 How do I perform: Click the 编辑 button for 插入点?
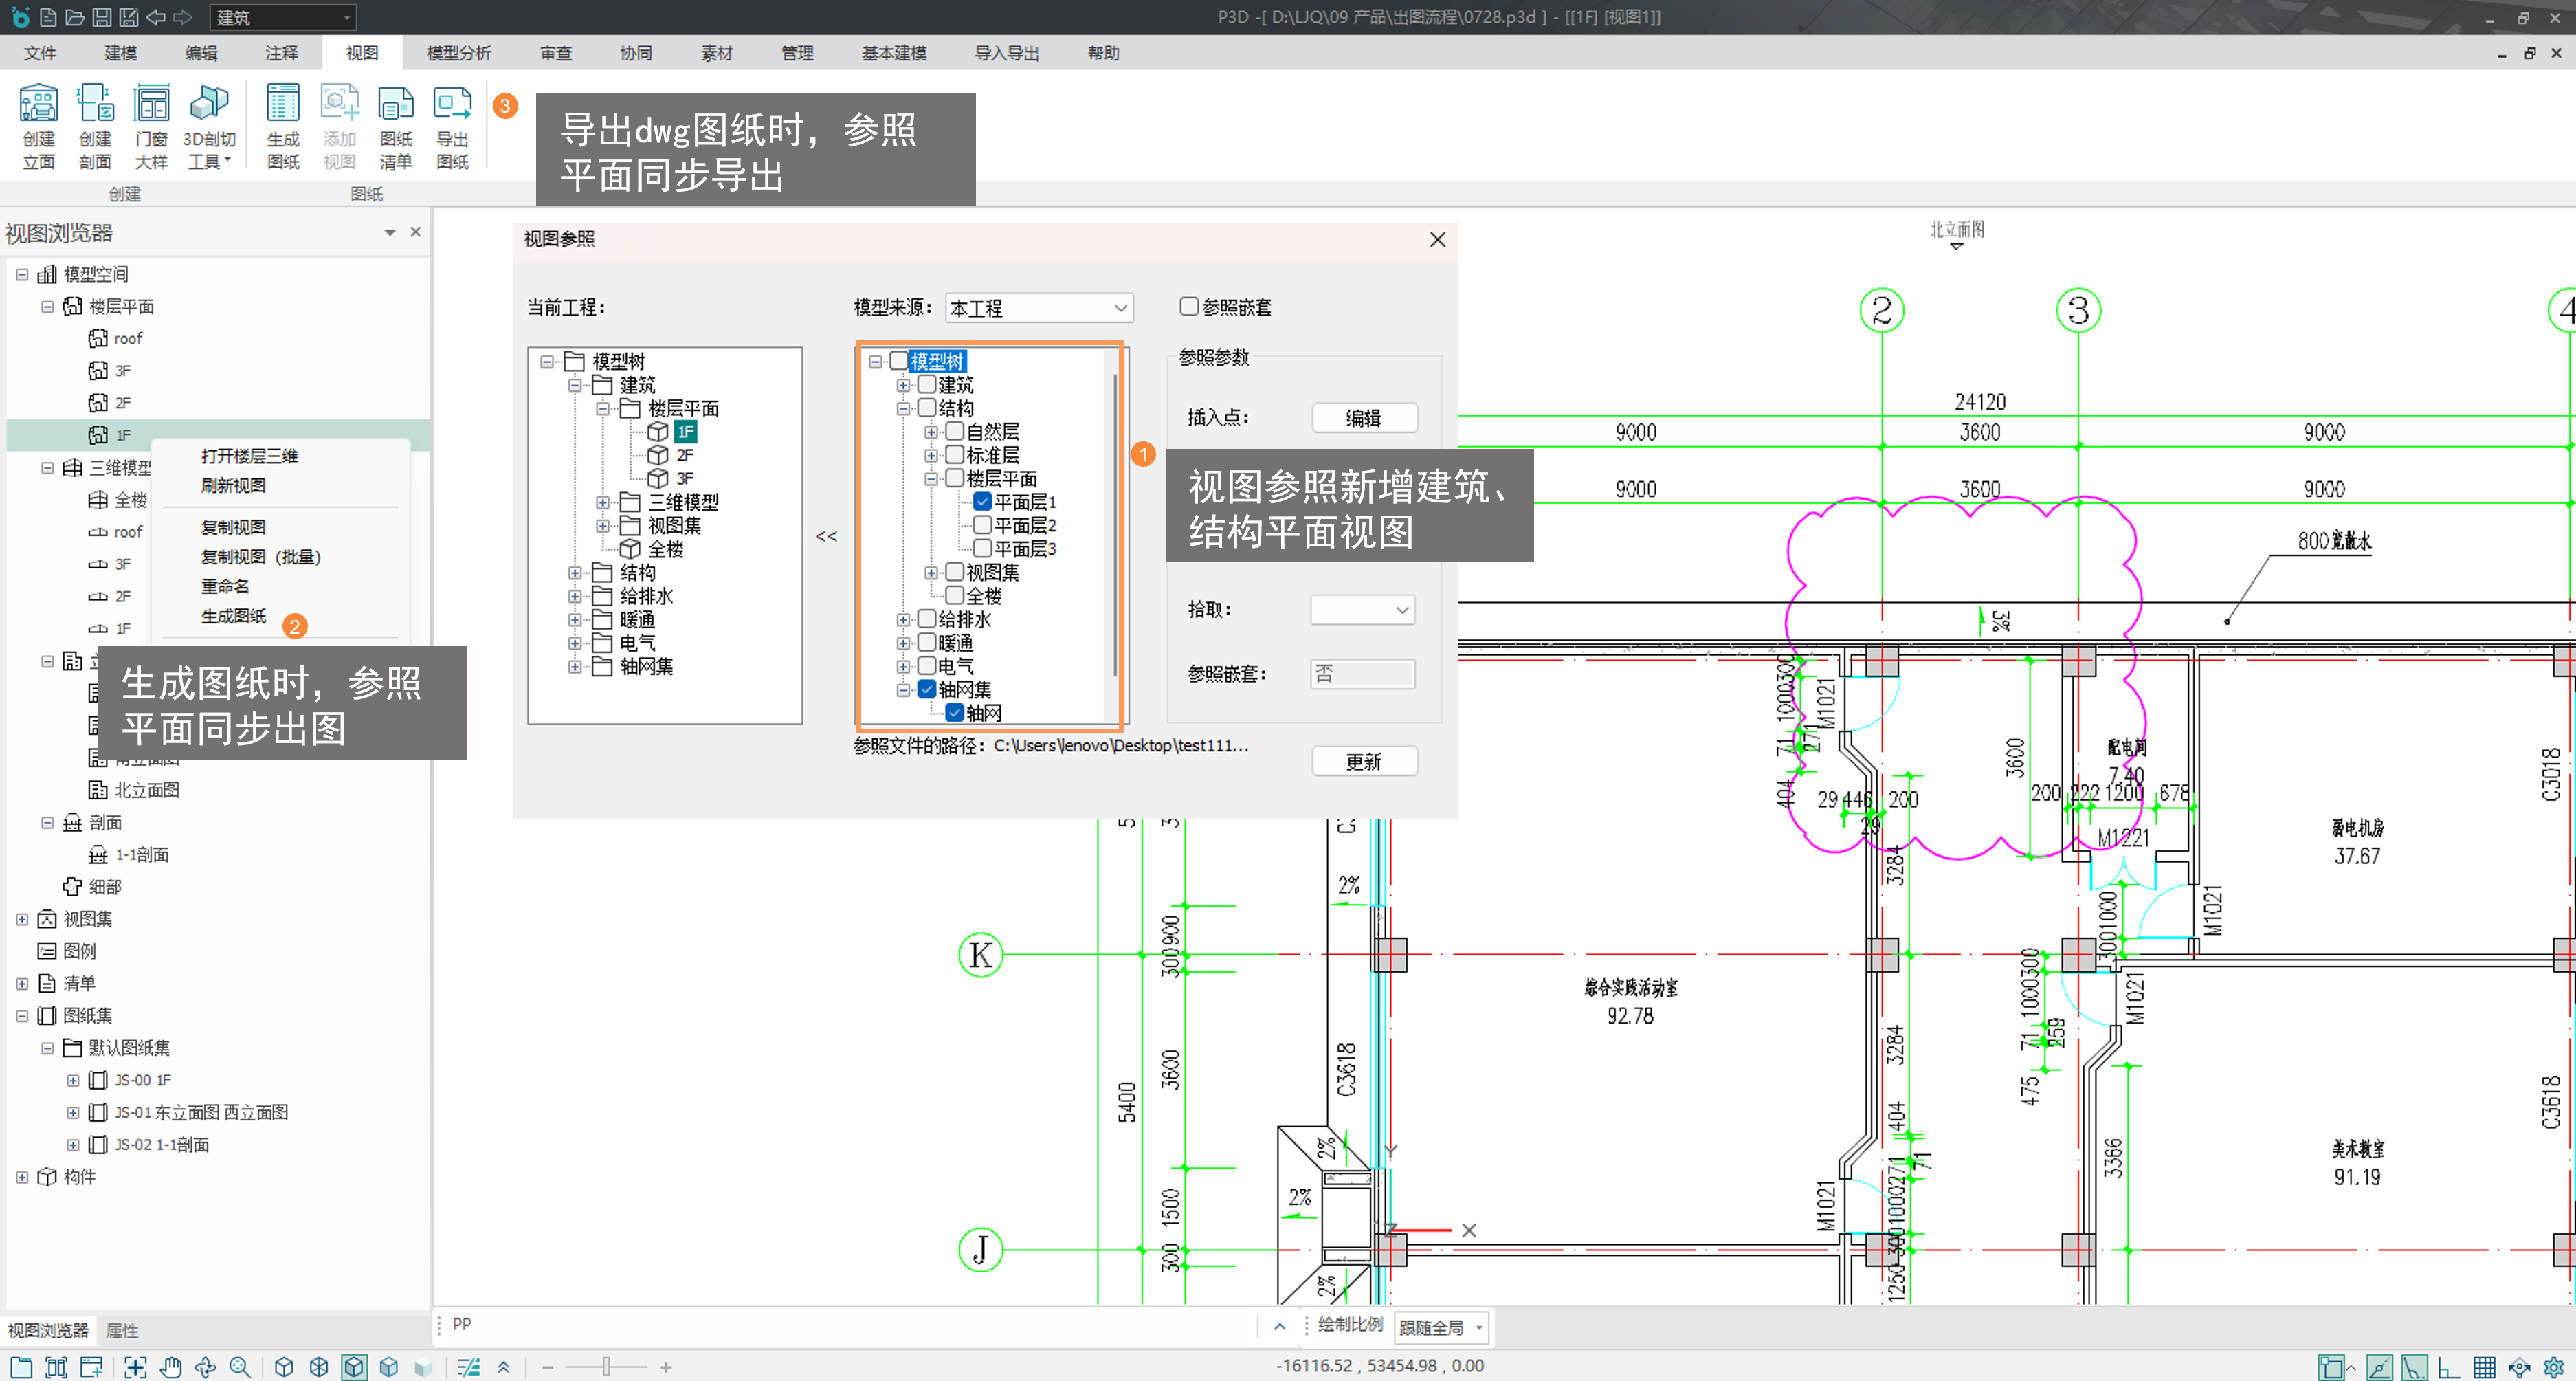pos(1363,418)
